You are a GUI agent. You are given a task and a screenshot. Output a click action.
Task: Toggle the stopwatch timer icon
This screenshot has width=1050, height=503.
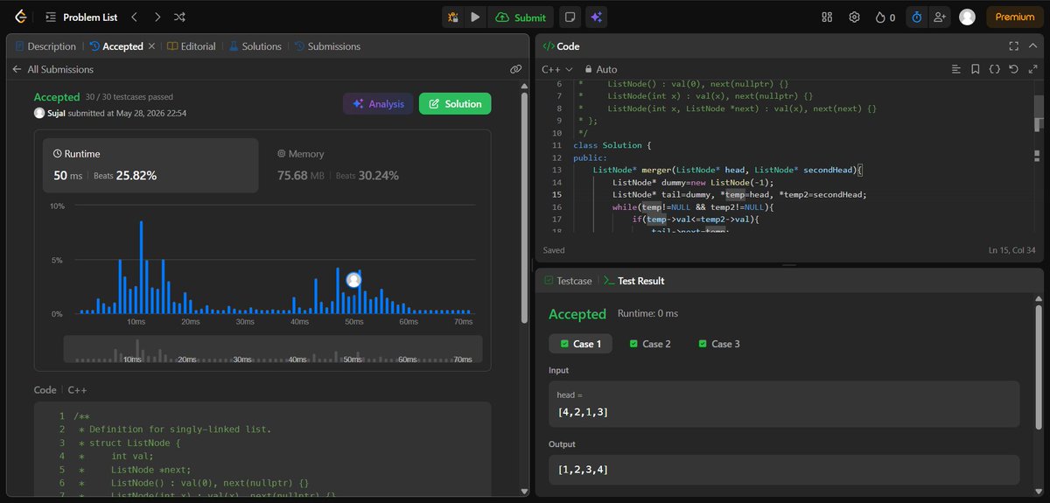[x=916, y=17]
